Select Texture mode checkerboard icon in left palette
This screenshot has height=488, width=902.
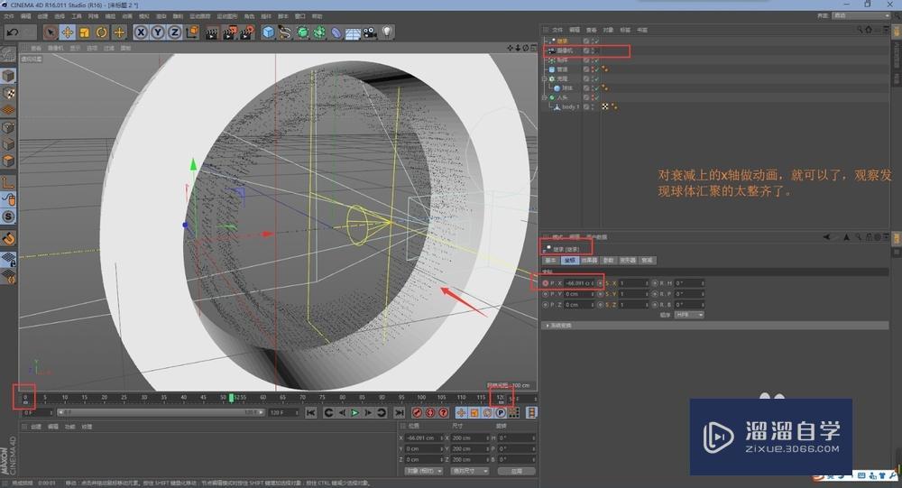8,93
